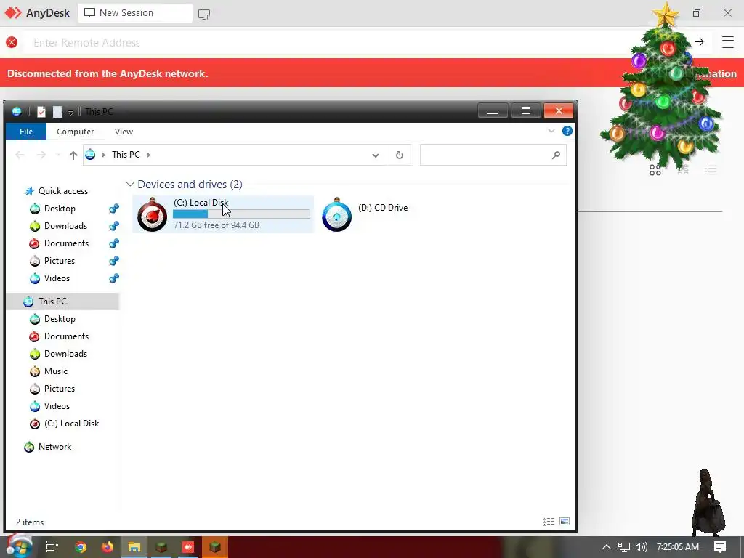Open the Computer ribbon tab
This screenshot has height=558, width=744.
point(75,132)
